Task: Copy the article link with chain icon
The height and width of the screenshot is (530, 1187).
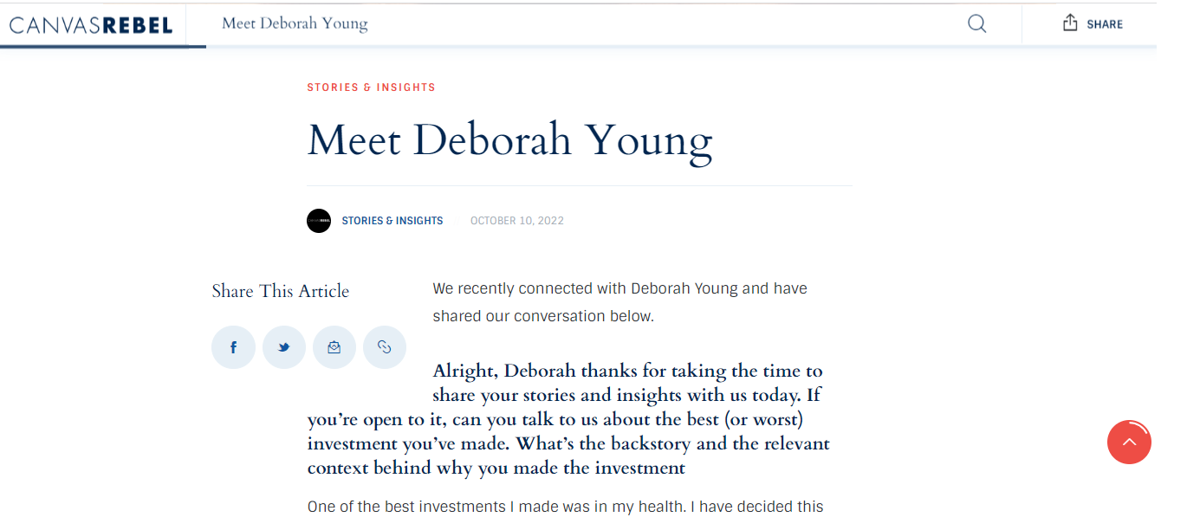Action: [x=385, y=348]
